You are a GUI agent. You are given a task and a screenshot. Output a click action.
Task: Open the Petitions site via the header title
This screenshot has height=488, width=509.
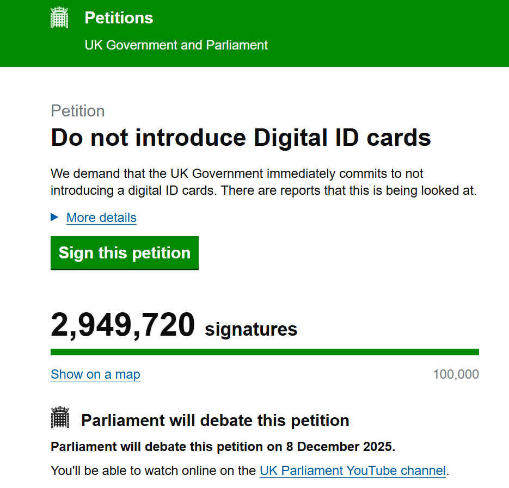(x=118, y=18)
